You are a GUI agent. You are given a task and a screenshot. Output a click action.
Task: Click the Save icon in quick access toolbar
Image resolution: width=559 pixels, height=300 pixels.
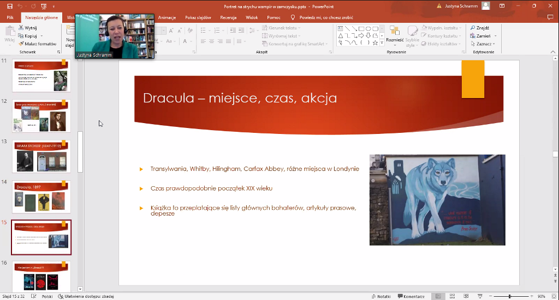tap(10, 6)
